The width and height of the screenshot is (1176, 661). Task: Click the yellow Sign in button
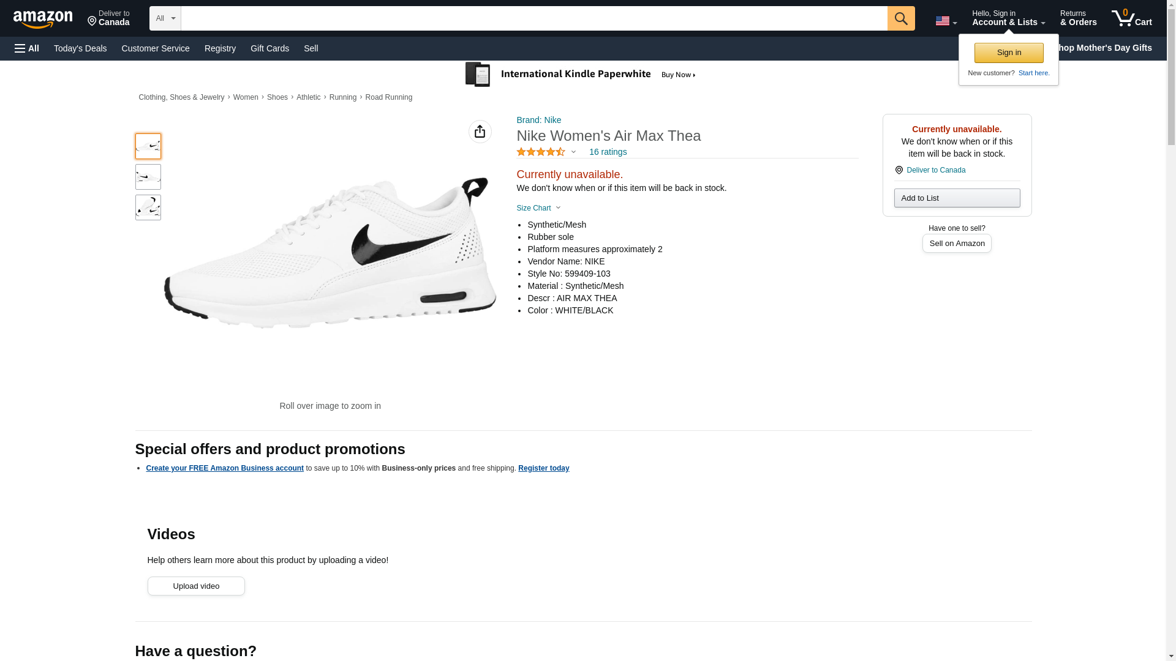1008,53
